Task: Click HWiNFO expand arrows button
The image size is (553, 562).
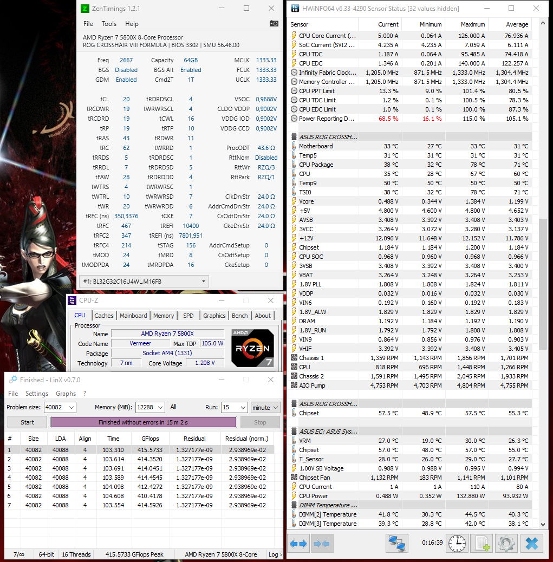Action: click(x=298, y=544)
